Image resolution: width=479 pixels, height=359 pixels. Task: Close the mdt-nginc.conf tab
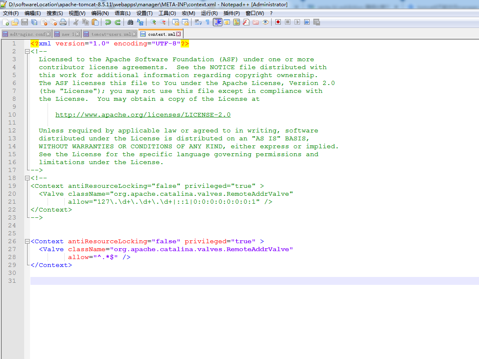click(x=48, y=34)
